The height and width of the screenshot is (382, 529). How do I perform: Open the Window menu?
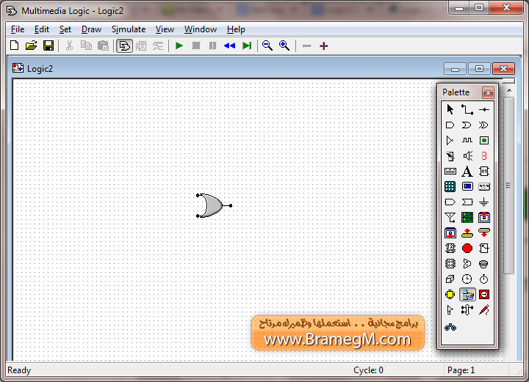(x=201, y=29)
